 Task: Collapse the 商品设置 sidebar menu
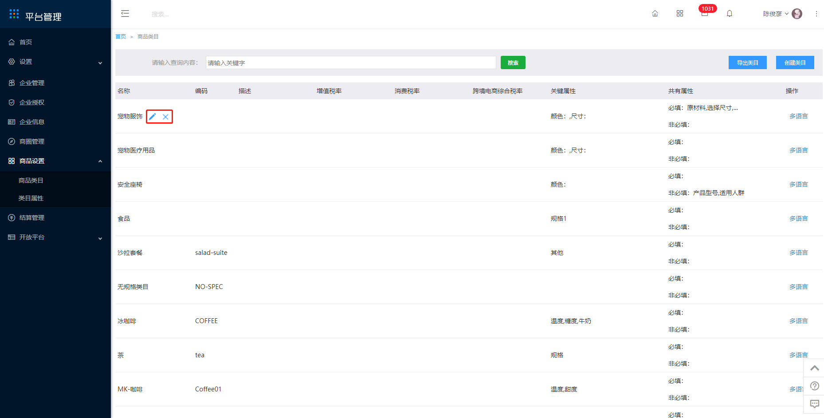coord(55,161)
